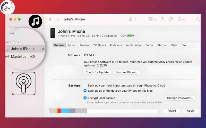Screen dimensions: 206x128
Task: Click the red segment of storage bar
Action: point(59,111)
